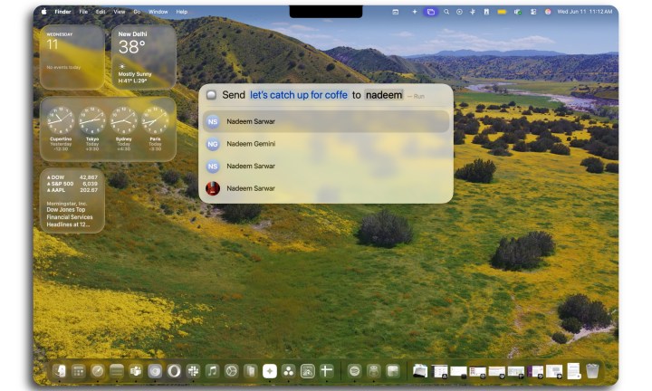Open the Preview-style picture app in dock
Screen dimensions: 652x391
point(308,371)
